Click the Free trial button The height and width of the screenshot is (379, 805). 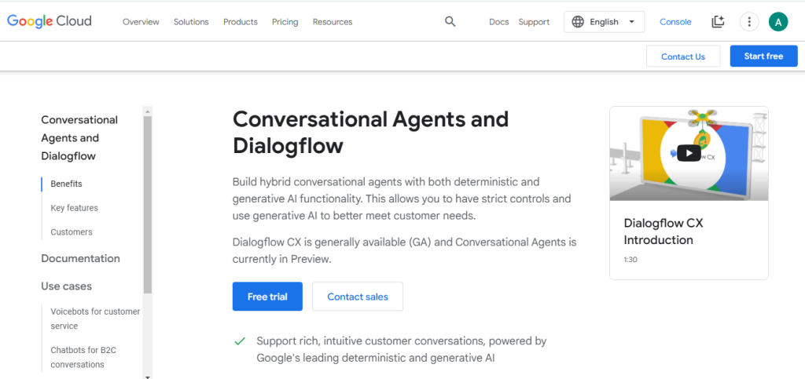(x=267, y=297)
